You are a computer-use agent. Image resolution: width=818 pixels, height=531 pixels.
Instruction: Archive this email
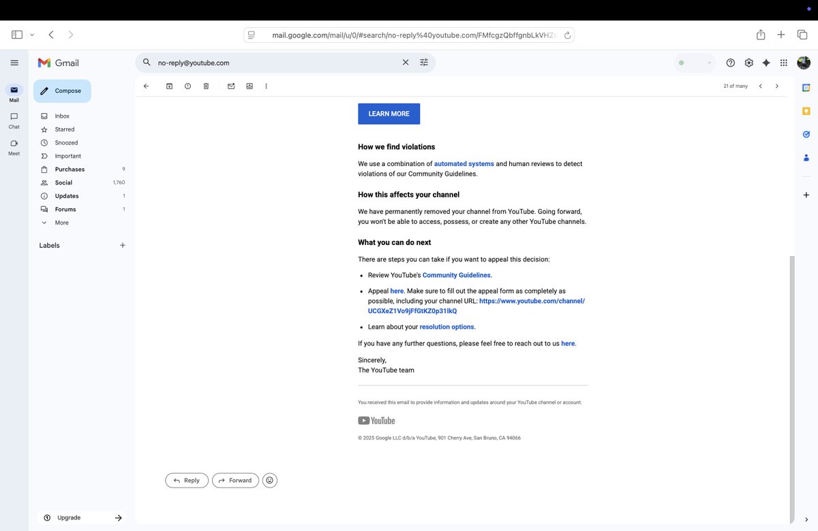pyautogui.click(x=169, y=86)
